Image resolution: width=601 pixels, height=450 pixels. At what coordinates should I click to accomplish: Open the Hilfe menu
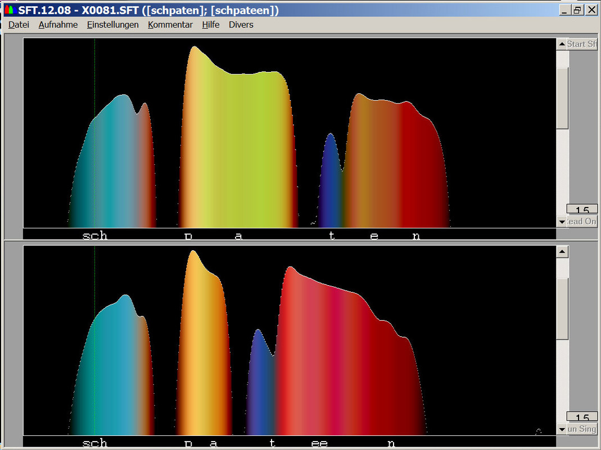(x=211, y=25)
